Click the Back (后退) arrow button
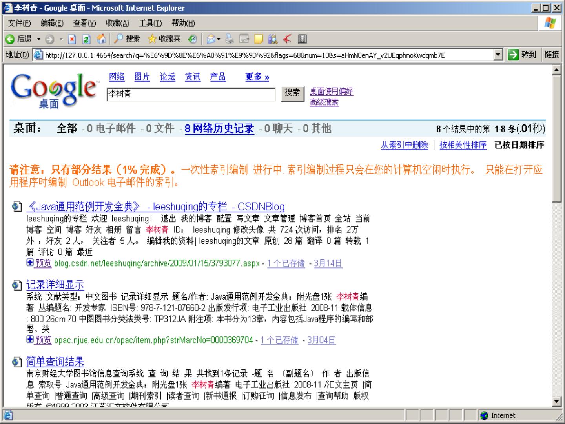 tap(11, 39)
